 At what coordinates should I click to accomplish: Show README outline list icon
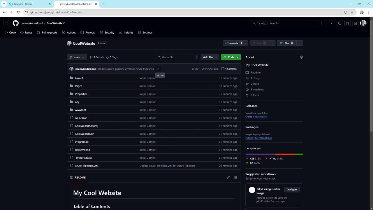[236, 177]
